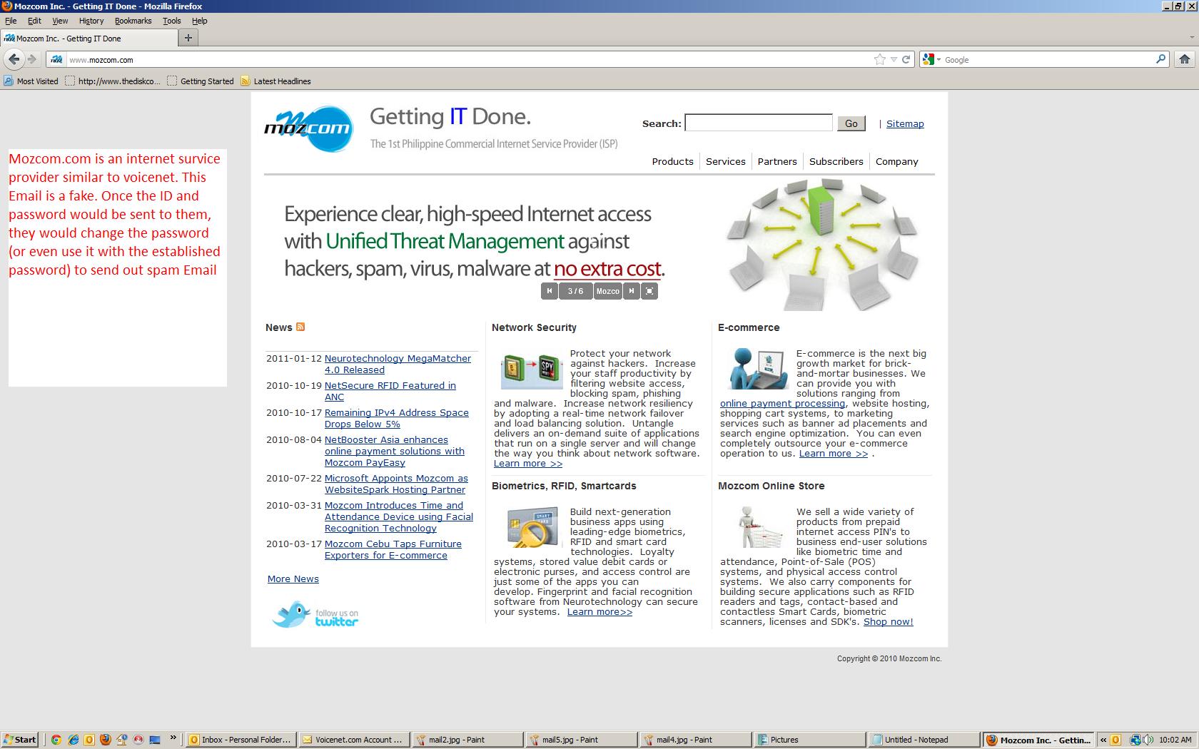
Task: Click the smartcard and key image
Action: point(532,527)
